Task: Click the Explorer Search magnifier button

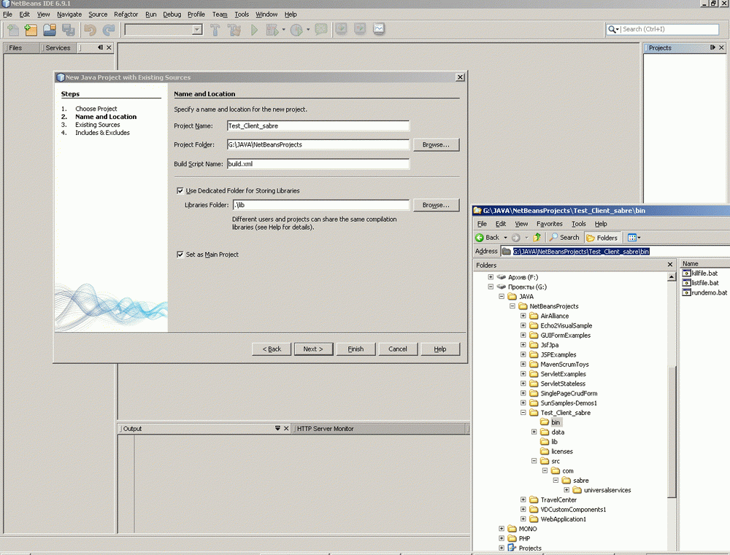Action: (564, 237)
